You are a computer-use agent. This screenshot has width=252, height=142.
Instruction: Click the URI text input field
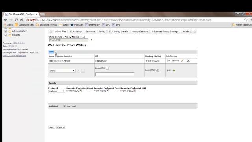click(115, 74)
